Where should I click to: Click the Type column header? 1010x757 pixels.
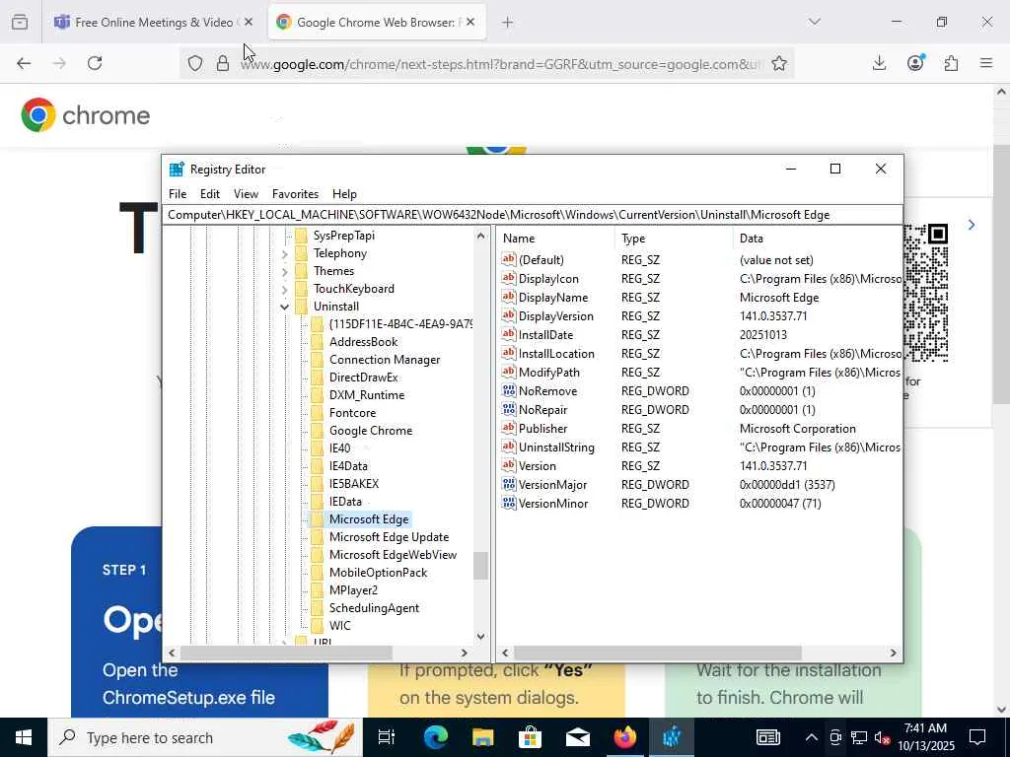tap(633, 239)
